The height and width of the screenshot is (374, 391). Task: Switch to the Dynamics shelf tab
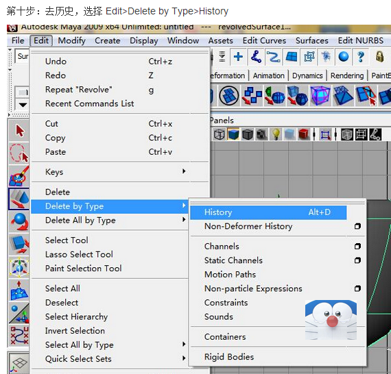pyautogui.click(x=307, y=75)
